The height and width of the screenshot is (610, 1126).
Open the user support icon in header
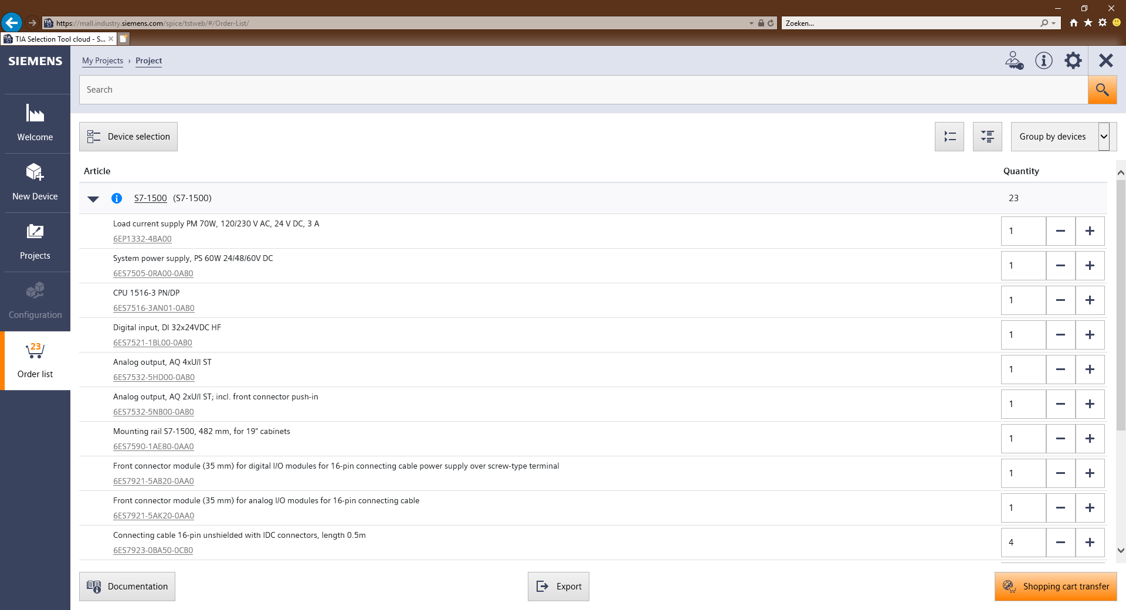coord(1014,60)
